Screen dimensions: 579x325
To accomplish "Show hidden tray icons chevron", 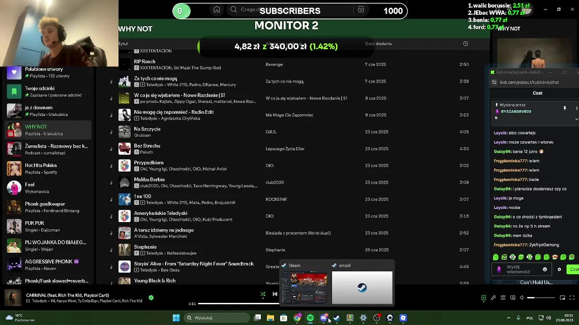I will point(508,318).
